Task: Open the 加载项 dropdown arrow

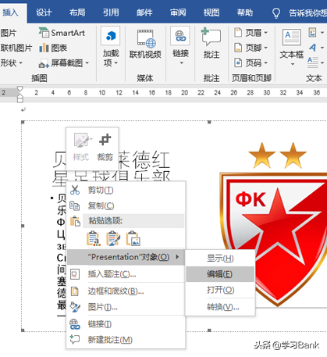Action: click(116, 63)
